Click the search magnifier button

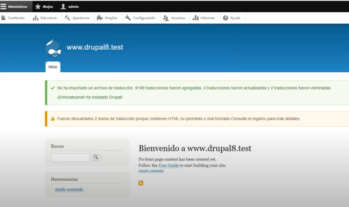click(x=96, y=157)
